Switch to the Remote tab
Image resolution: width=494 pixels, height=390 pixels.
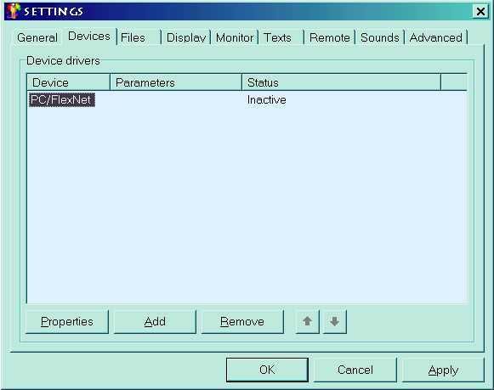[x=330, y=37]
